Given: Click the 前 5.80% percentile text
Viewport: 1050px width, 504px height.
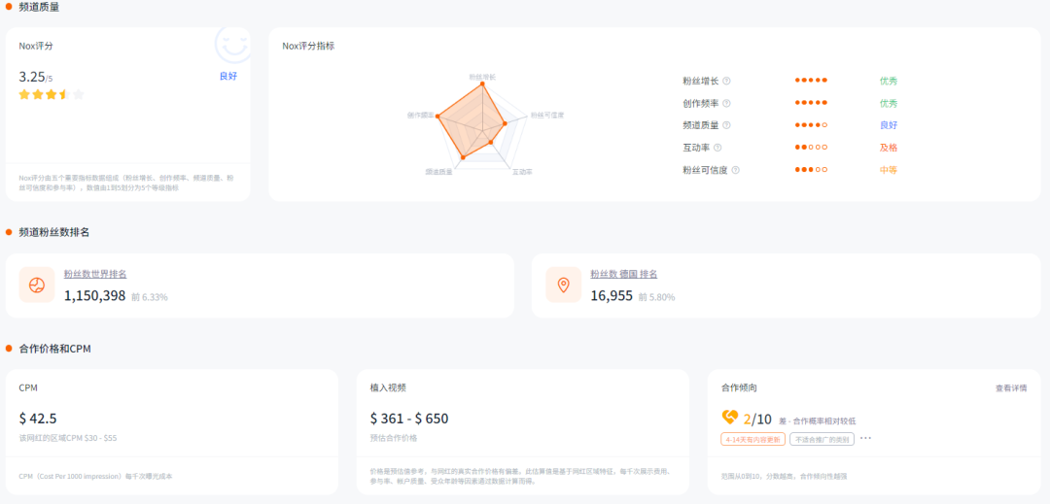Looking at the screenshot, I should click(x=656, y=297).
